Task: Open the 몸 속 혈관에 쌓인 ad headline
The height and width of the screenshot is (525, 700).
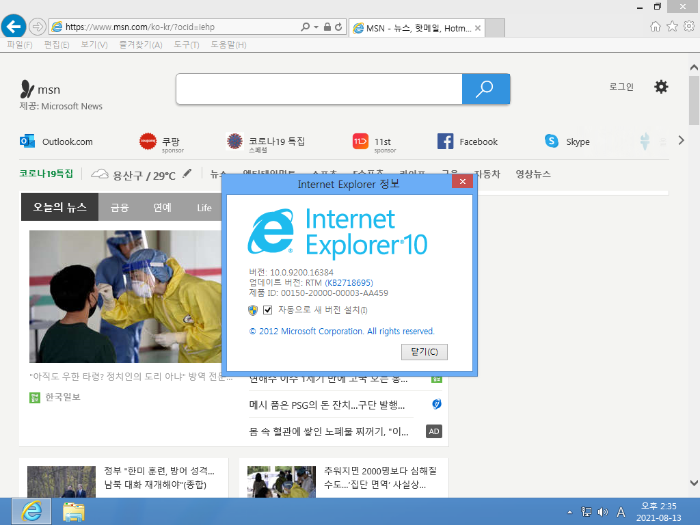Action: [x=329, y=432]
